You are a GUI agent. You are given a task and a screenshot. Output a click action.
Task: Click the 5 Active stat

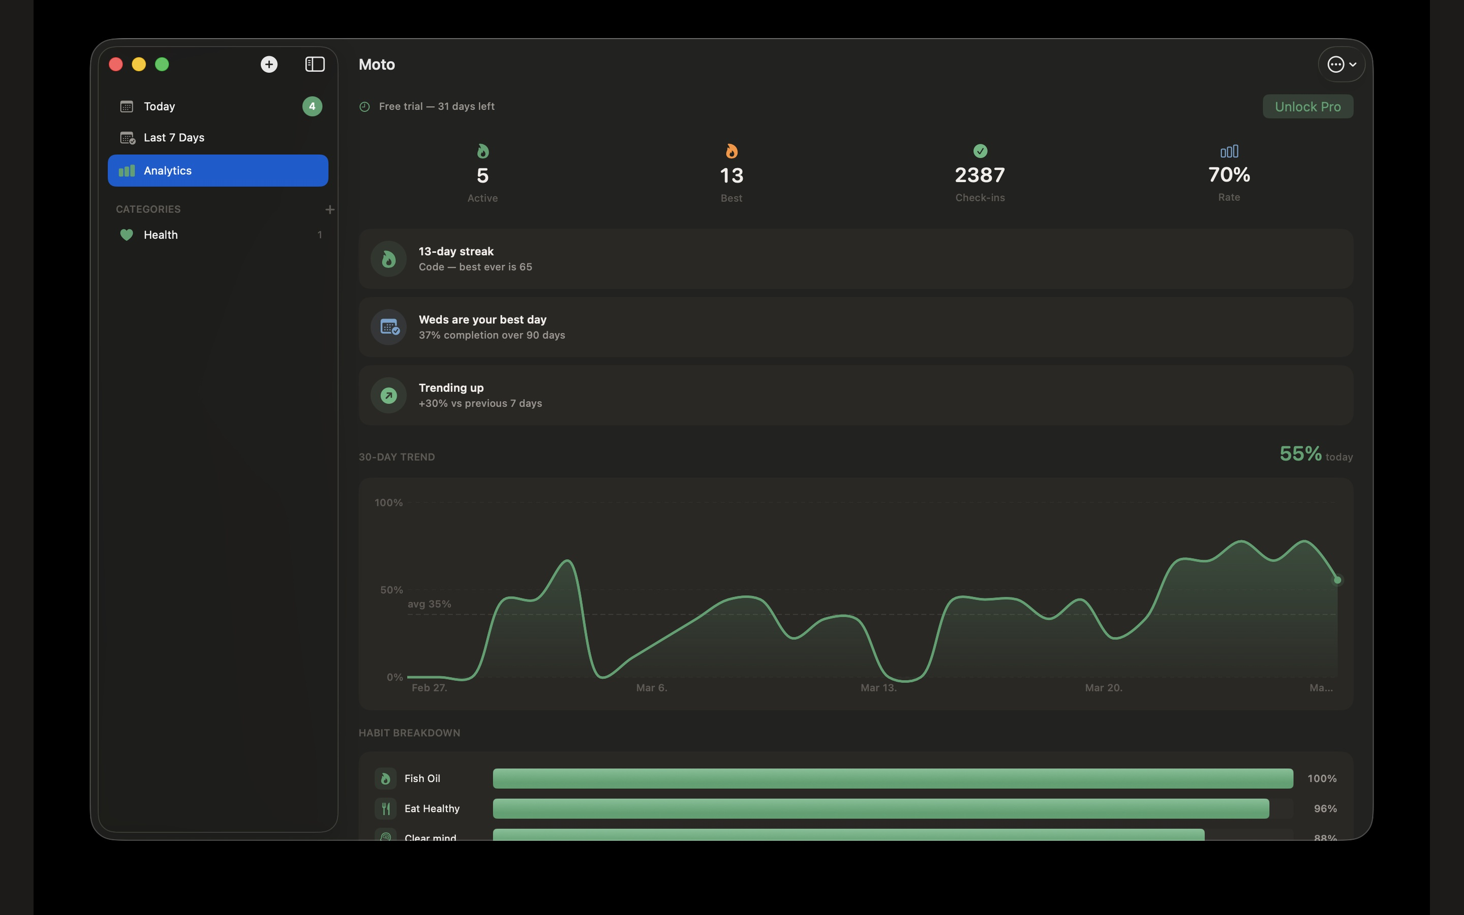coord(483,175)
